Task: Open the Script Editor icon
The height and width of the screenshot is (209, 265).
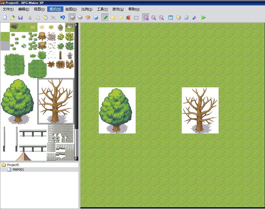Action: (186, 18)
